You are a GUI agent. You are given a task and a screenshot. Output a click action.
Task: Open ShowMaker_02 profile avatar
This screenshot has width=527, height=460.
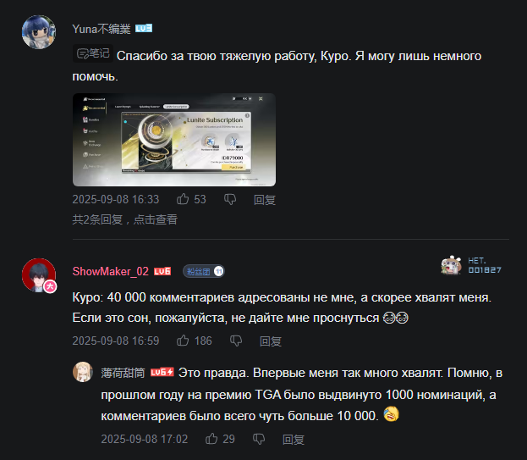coord(39,275)
